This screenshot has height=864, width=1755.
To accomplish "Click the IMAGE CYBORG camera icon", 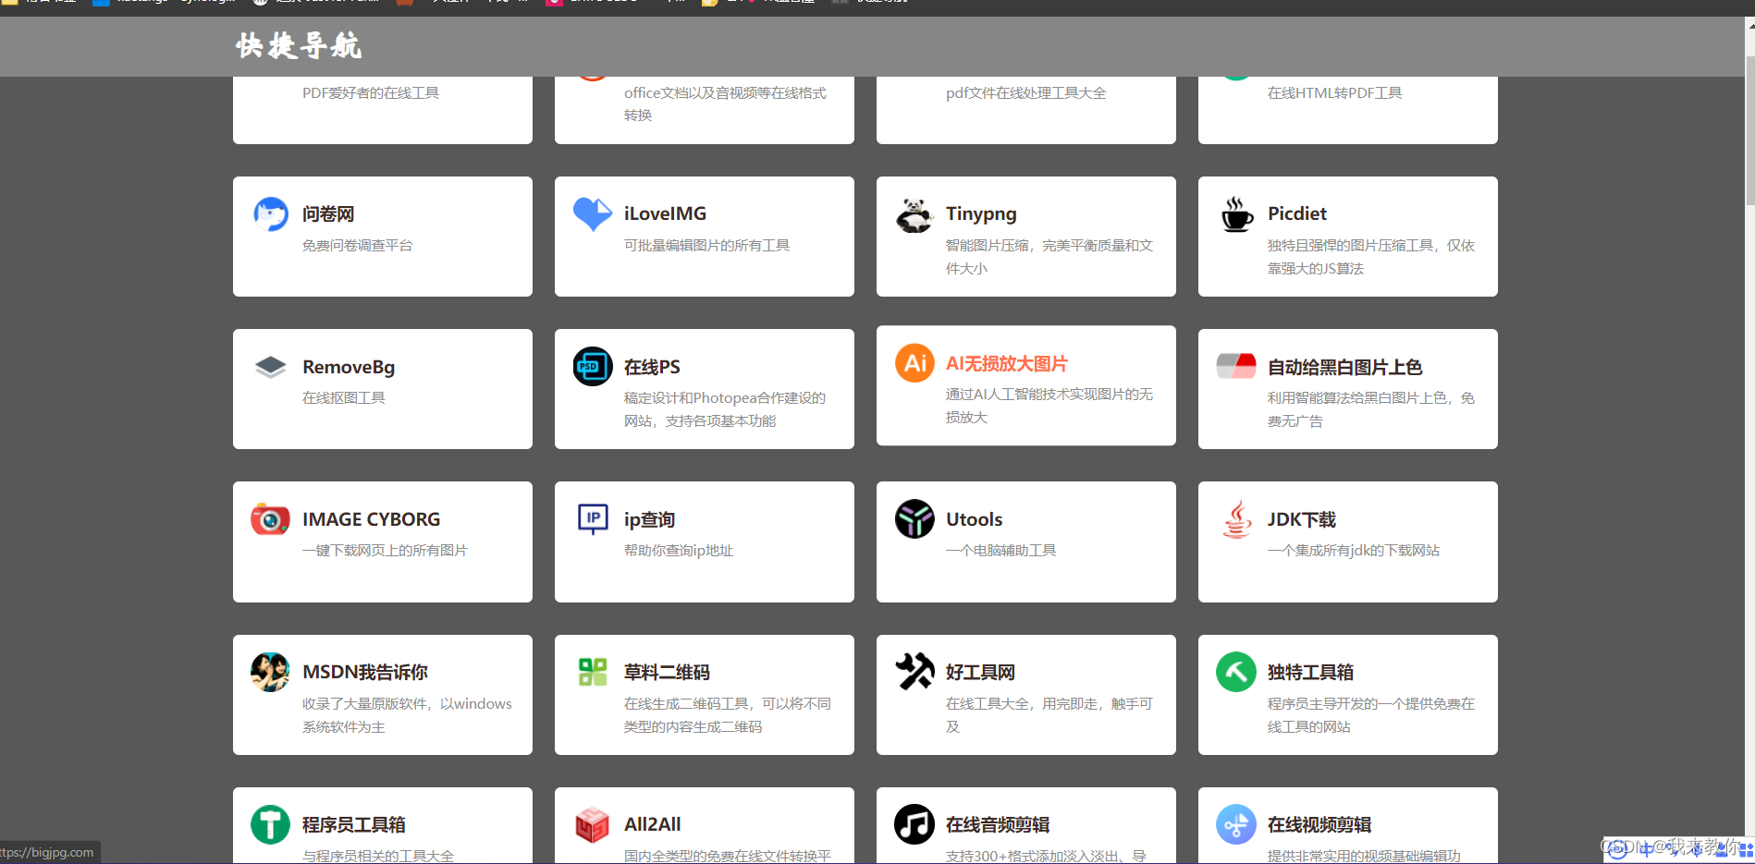I will 270,519.
